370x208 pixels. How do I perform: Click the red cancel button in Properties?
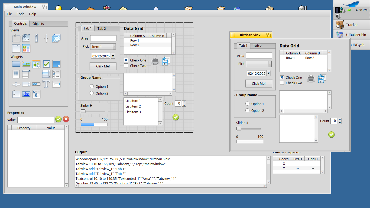coord(66,119)
